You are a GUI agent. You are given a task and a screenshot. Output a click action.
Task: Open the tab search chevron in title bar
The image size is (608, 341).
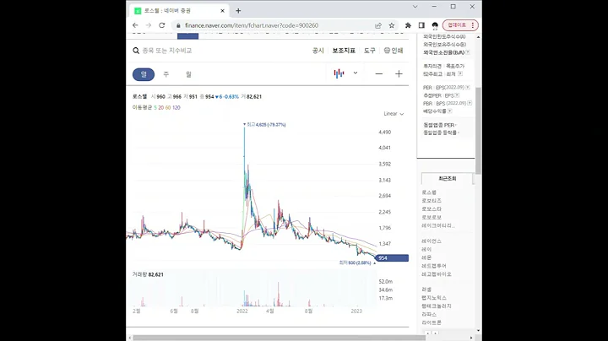coord(415,7)
